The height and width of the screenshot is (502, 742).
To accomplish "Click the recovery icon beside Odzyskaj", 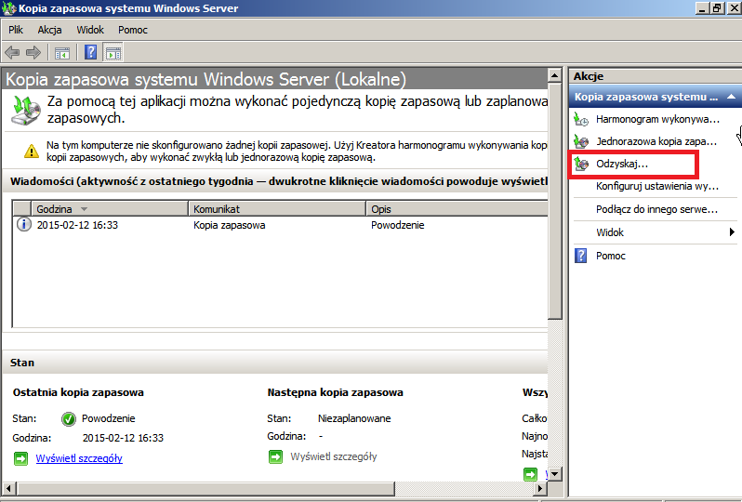I will (x=581, y=164).
